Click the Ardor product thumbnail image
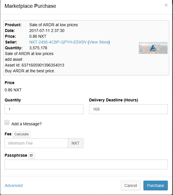The height and width of the screenshot is (195, 173). pyautogui.click(x=153, y=48)
